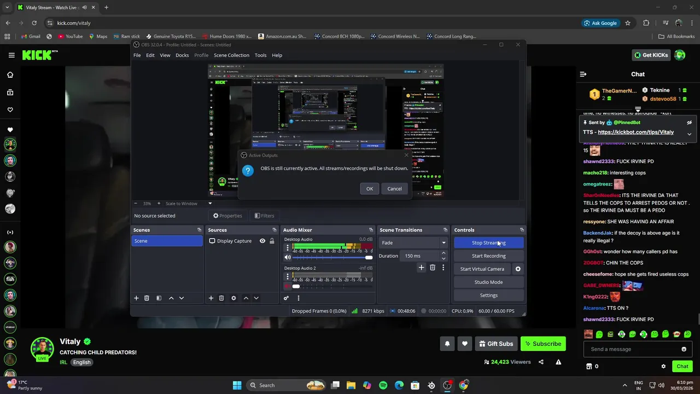Open Desktop Audio 2 three-dot options
Screen dimensions: 700x394
[288, 277]
